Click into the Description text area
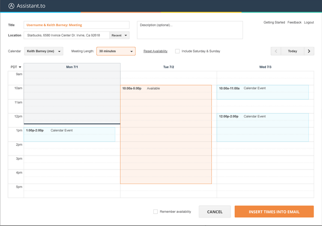 point(190,30)
